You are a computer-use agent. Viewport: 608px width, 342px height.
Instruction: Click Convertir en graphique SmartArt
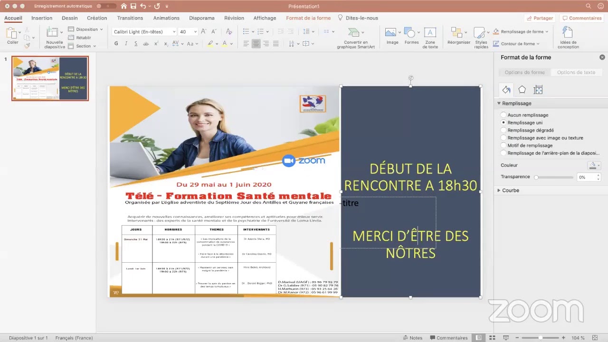click(356, 38)
